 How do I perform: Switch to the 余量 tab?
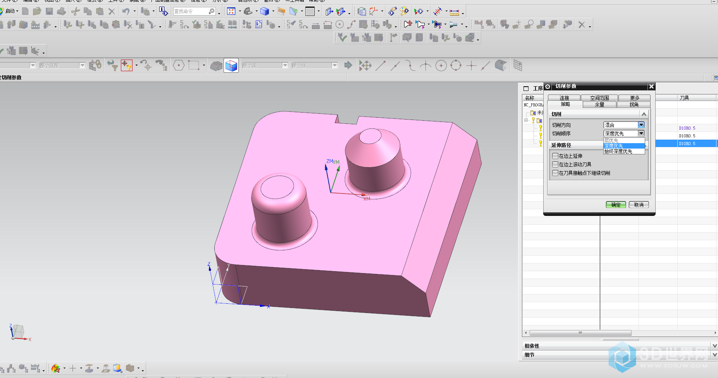[x=599, y=104]
